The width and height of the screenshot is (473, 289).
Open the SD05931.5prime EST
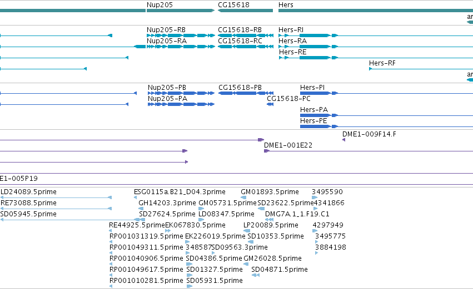(x=215, y=281)
